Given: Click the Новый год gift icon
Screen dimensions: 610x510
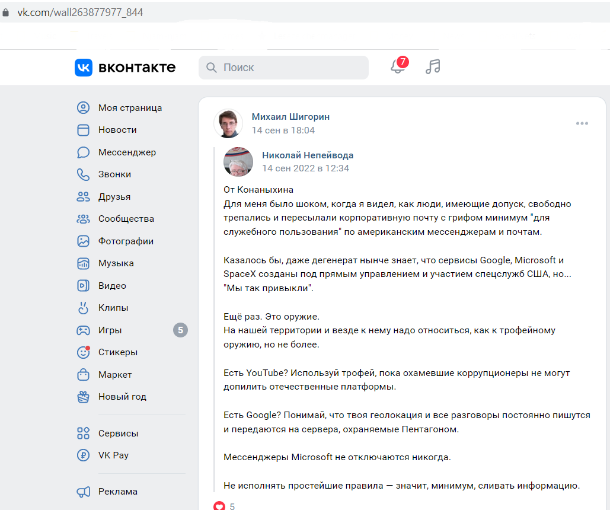Looking at the screenshot, I should tap(83, 397).
